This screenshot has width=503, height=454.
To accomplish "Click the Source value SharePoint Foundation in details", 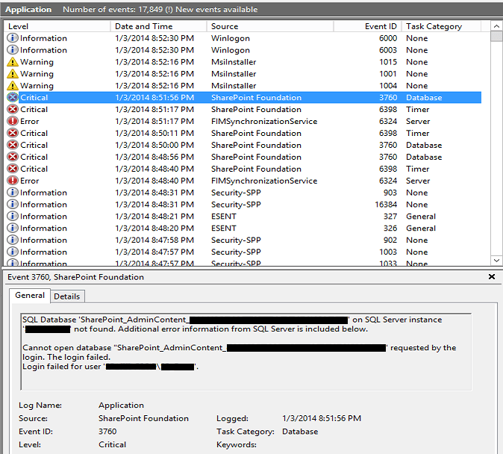I will coord(143,418).
